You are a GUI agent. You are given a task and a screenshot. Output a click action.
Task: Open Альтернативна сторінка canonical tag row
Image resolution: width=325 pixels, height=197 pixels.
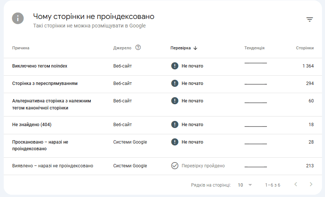51,104
